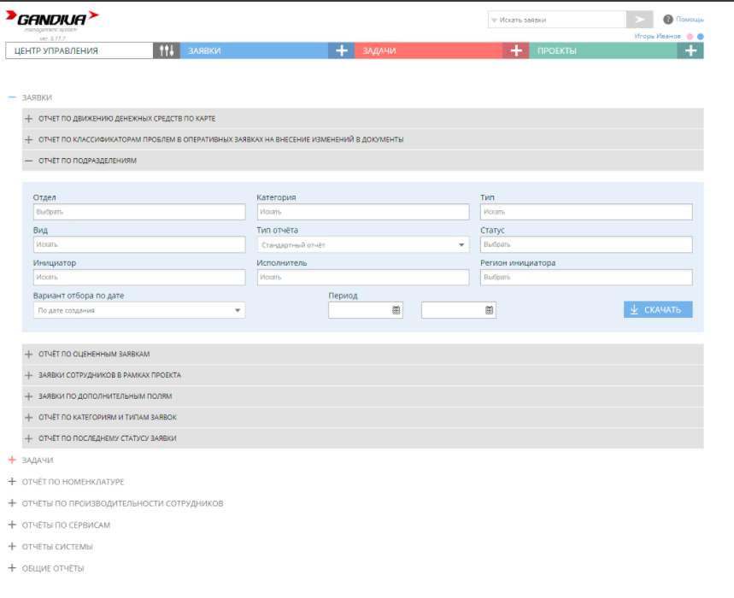Click the Отдел selection field
734x598 pixels.
coord(139,212)
